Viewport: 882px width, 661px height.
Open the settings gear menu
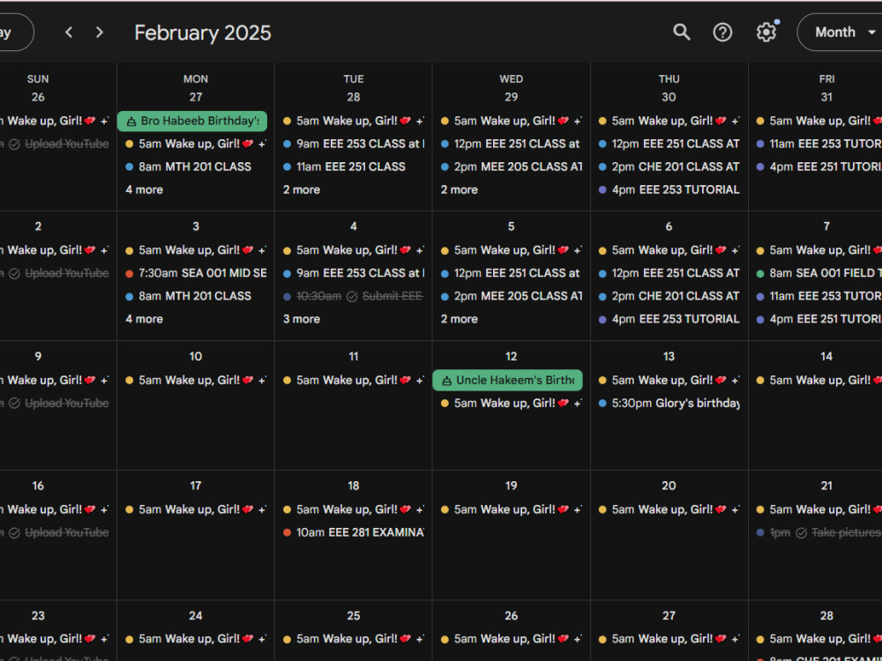click(766, 32)
